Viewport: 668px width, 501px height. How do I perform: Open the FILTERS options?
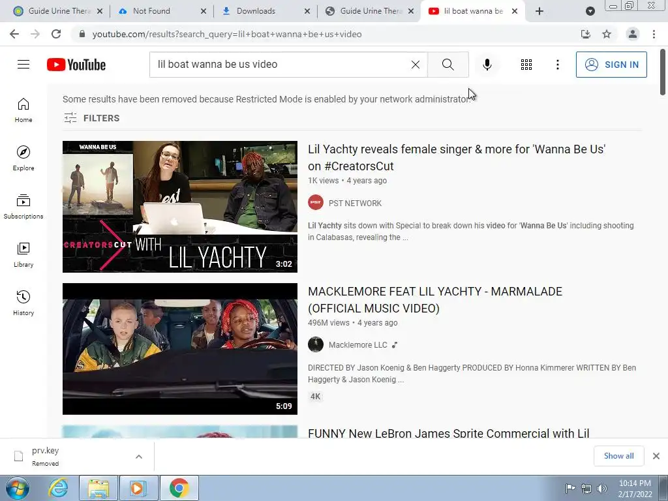tap(92, 118)
